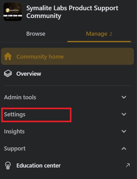
Task: Open the Symalite Labs Product Support Community title
Action: [x=72, y=12]
